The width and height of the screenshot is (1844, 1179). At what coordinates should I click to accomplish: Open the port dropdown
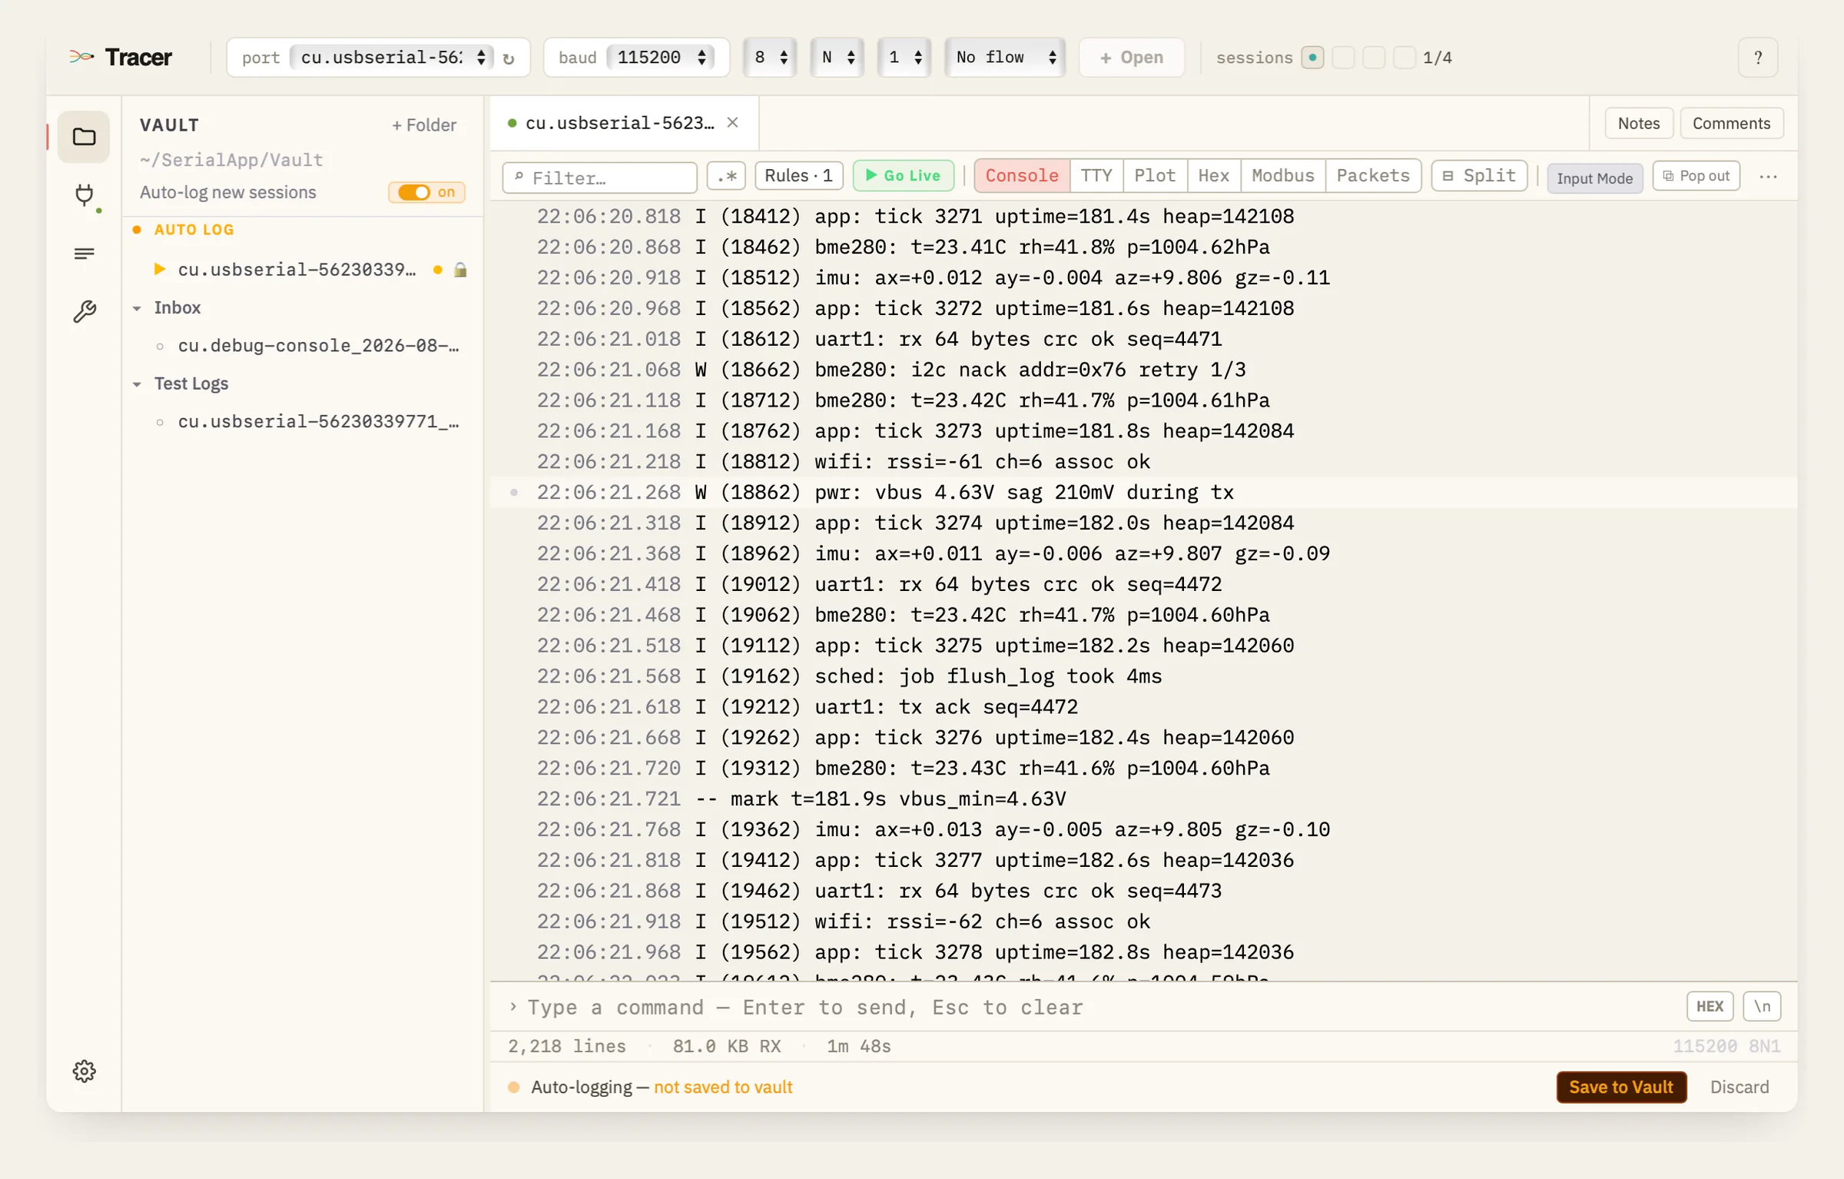(392, 58)
